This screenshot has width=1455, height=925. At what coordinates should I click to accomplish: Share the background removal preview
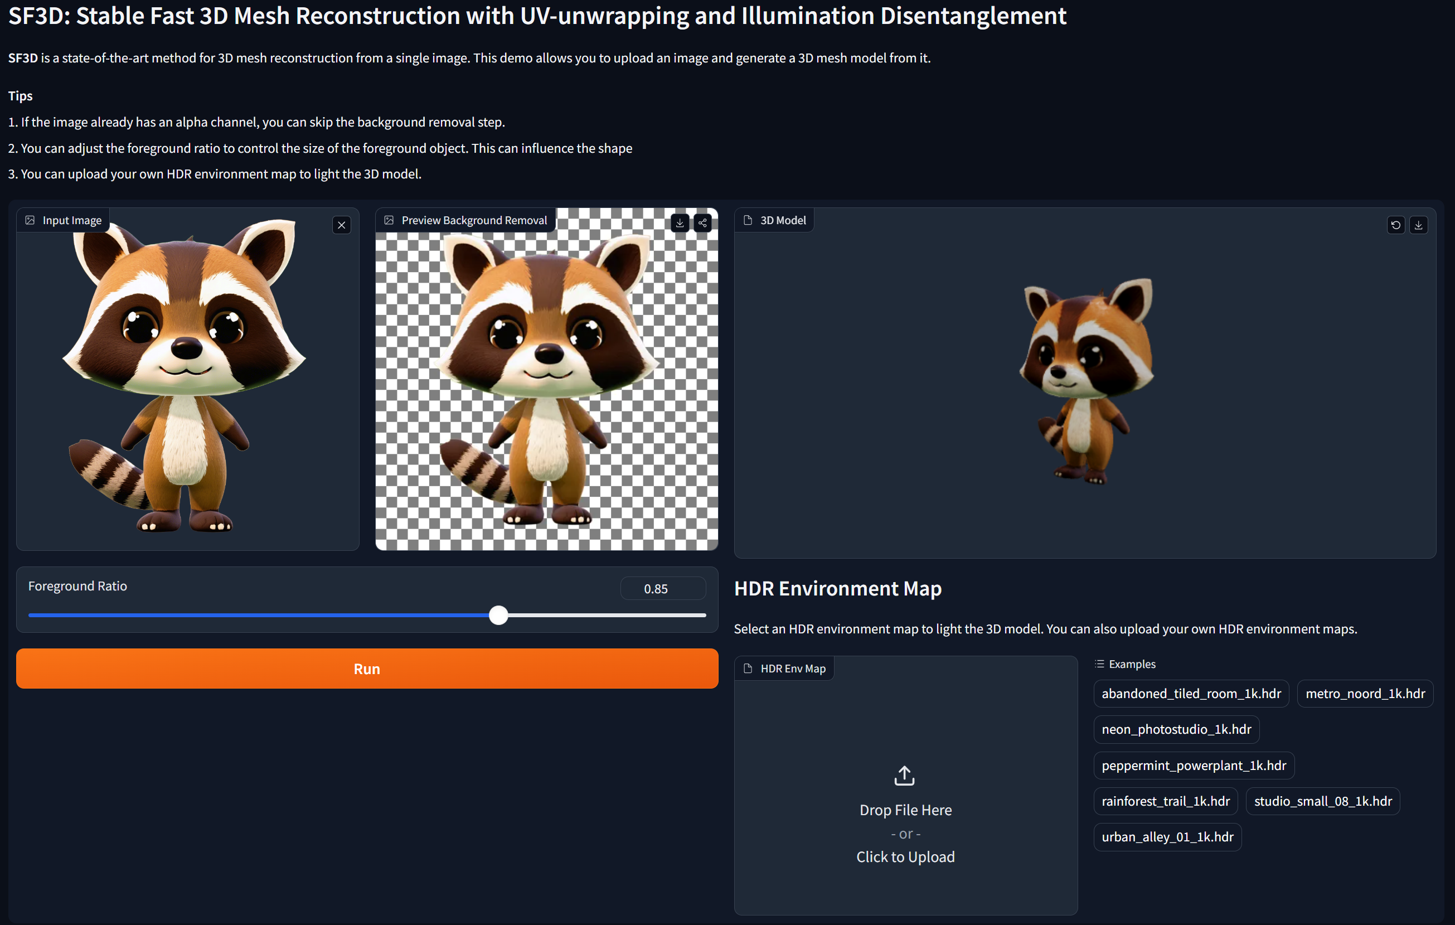pyautogui.click(x=702, y=223)
